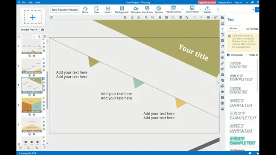
Task: Expand the Preview current dropdown arrow
Action: tap(183, 9)
